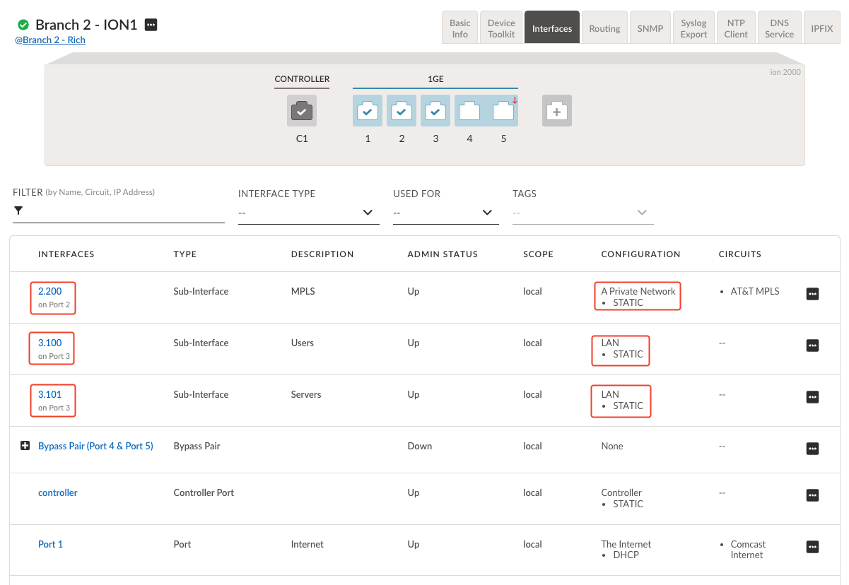Click the unconfigured port 4 icon

click(x=469, y=111)
